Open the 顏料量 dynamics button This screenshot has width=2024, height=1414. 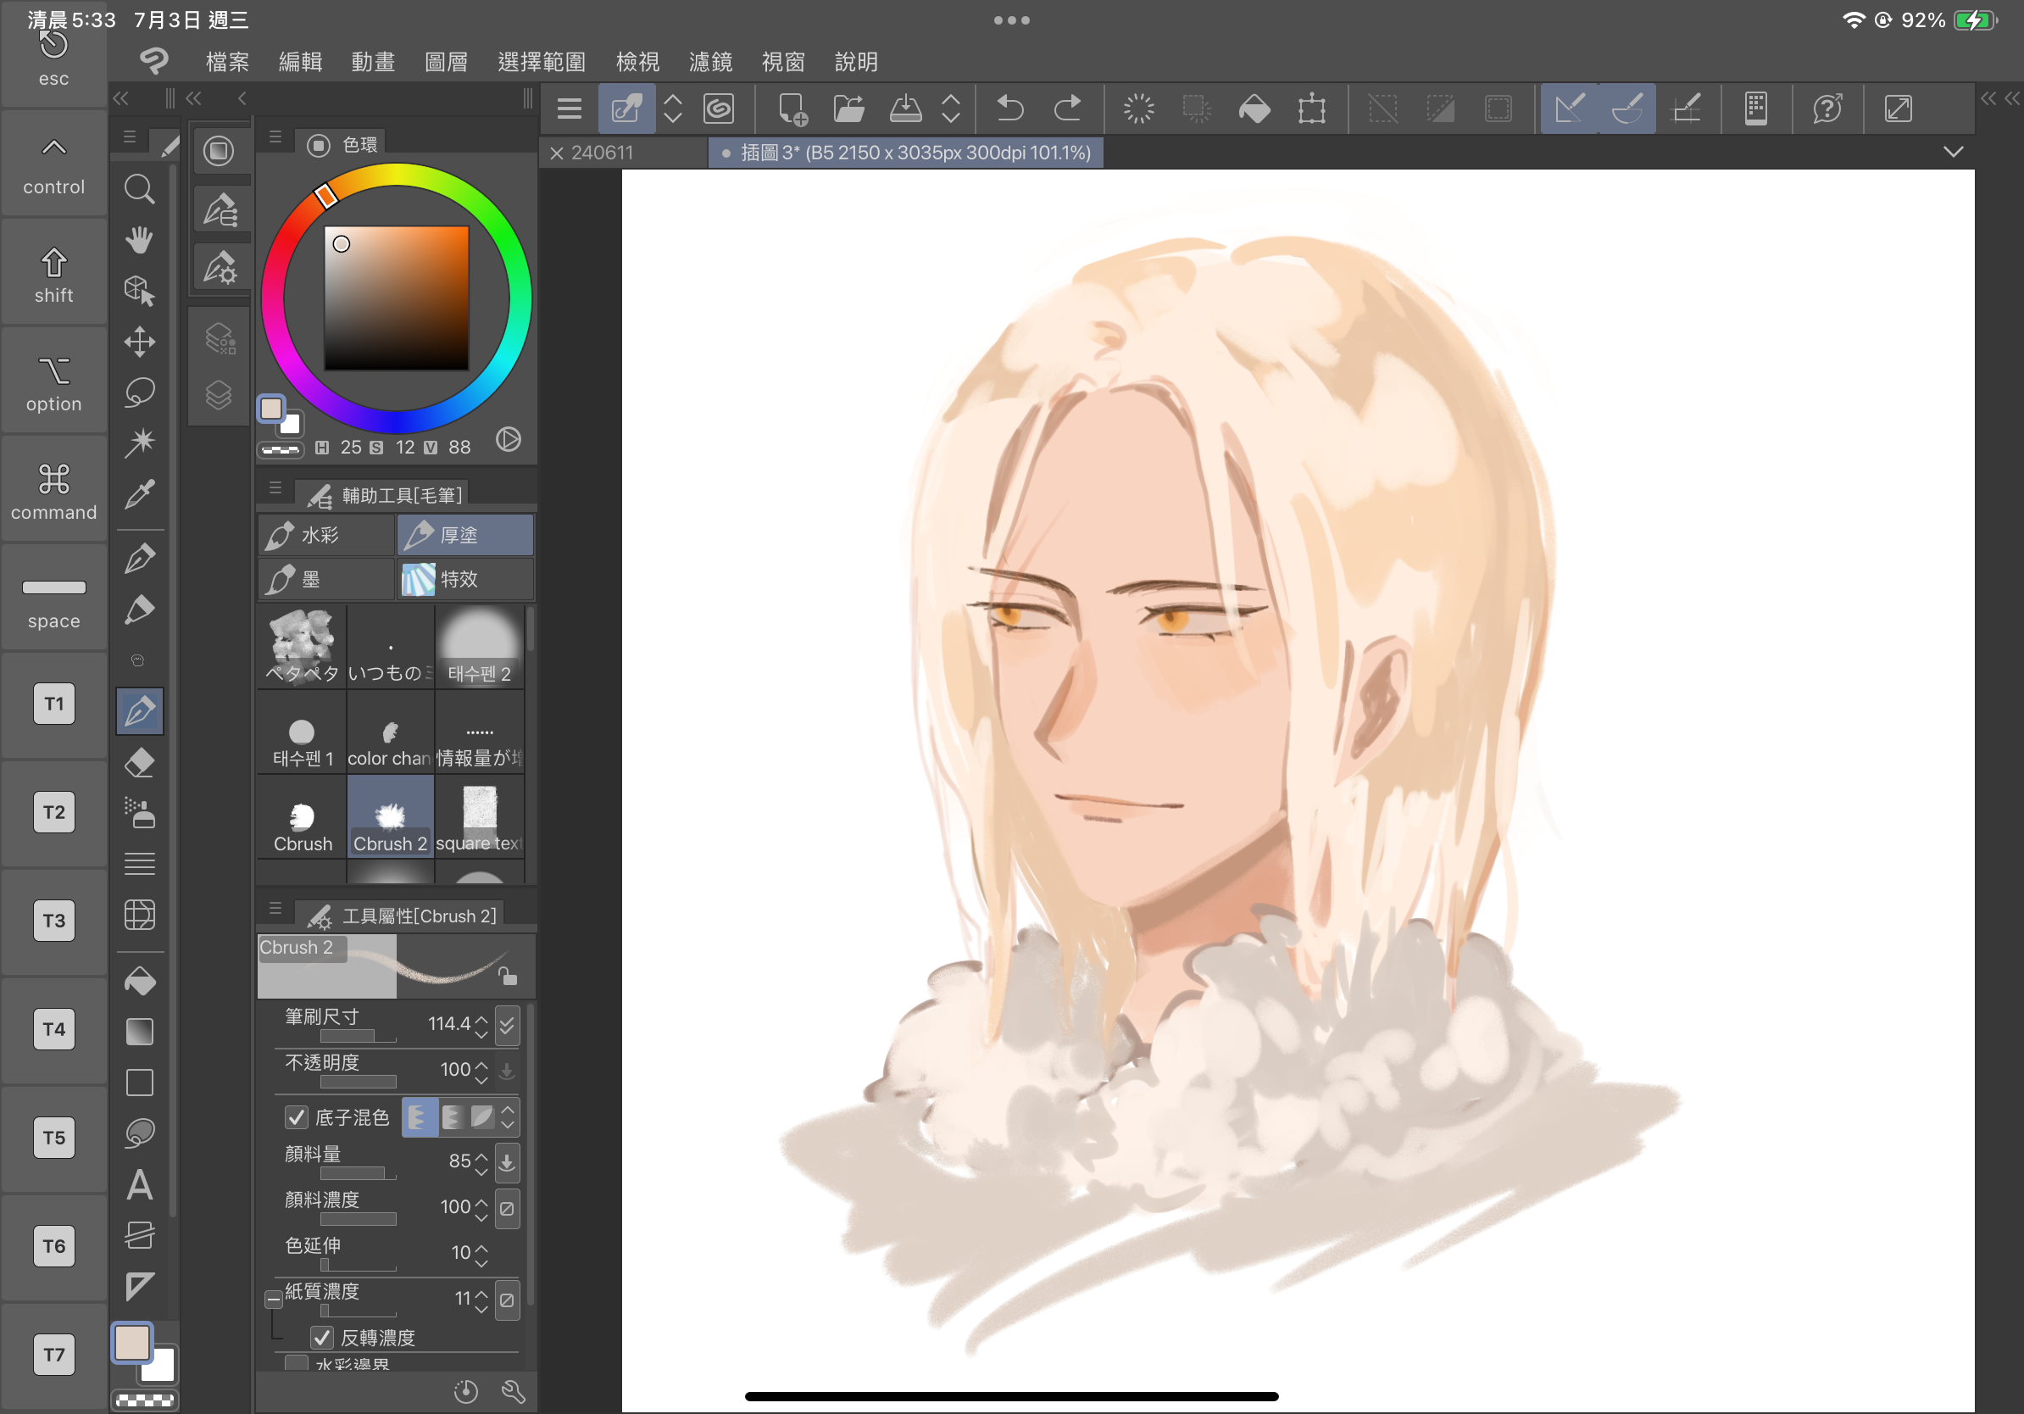[507, 1163]
